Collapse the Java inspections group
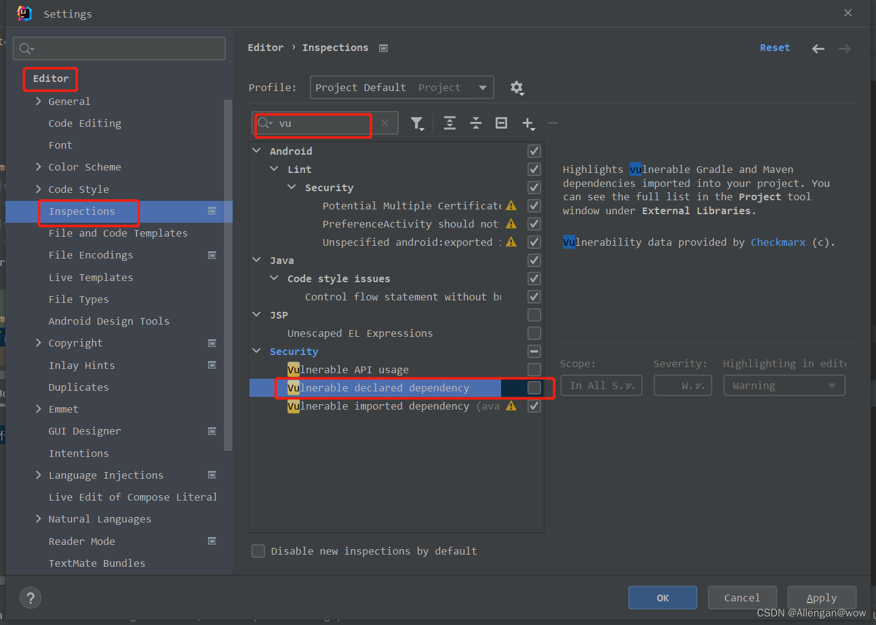The height and width of the screenshot is (625, 876). tap(257, 260)
